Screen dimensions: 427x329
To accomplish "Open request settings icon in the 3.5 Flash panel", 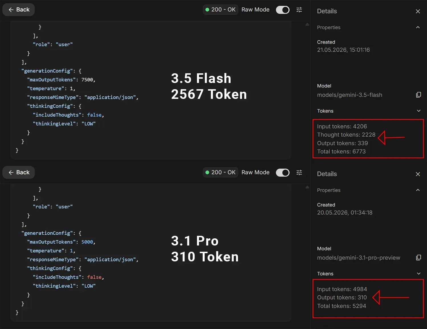I will (299, 10).
